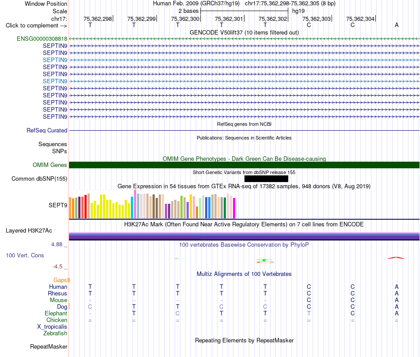Viewport: 420px width, 357px height.
Task: Select the purple H3K27Ac signal band
Action: (244, 236)
